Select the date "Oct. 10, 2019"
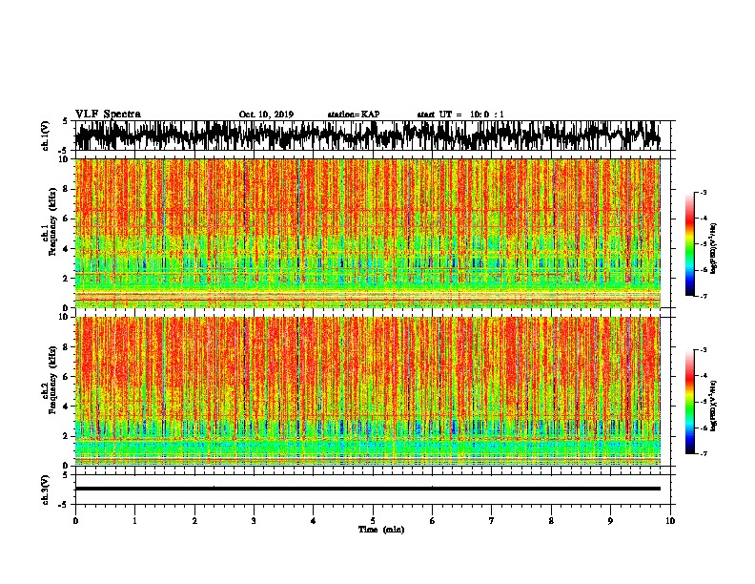This screenshot has width=755, height=584. coord(266,115)
